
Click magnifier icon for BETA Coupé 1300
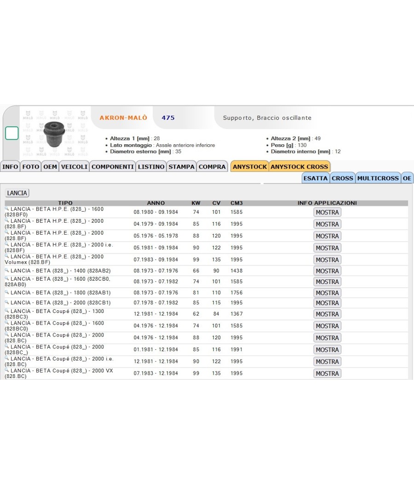(7, 311)
